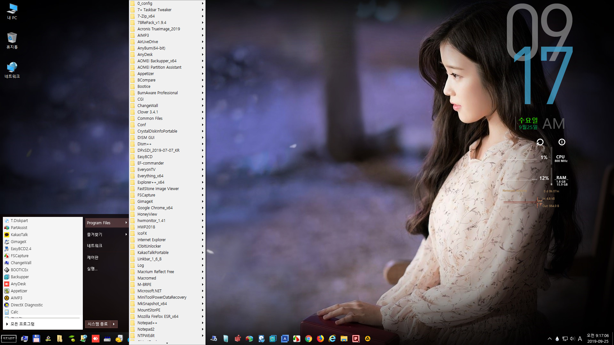Image resolution: width=614 pixels, height=345 pixels.
Task: Click the Firefox icon in the taskbar
Action: 320,339
